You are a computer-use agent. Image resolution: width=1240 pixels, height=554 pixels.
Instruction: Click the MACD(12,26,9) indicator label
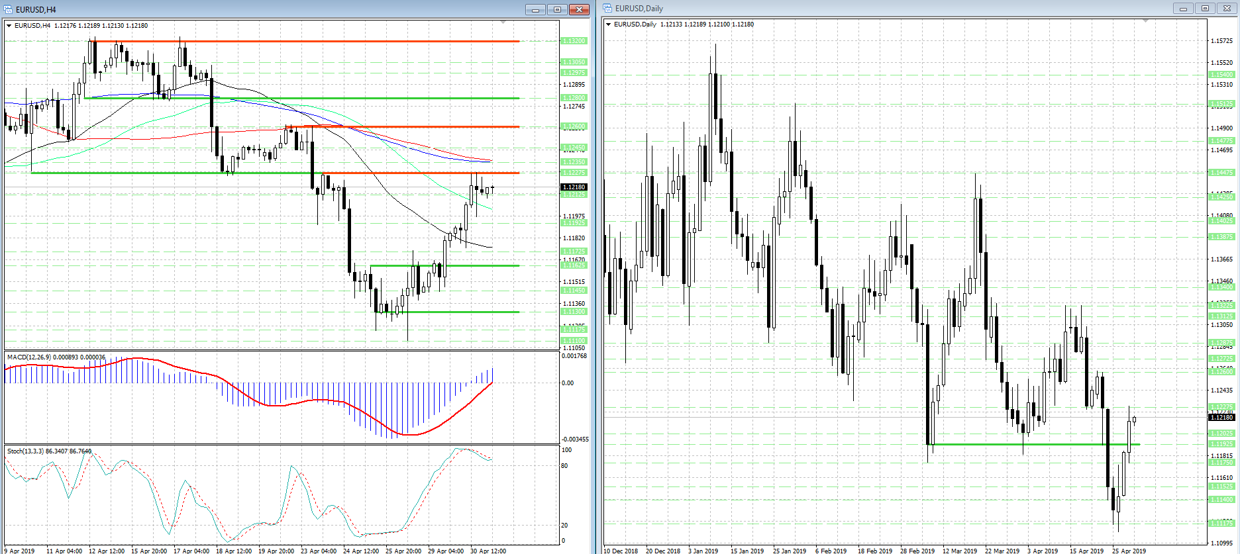click(x=56, y=357)
